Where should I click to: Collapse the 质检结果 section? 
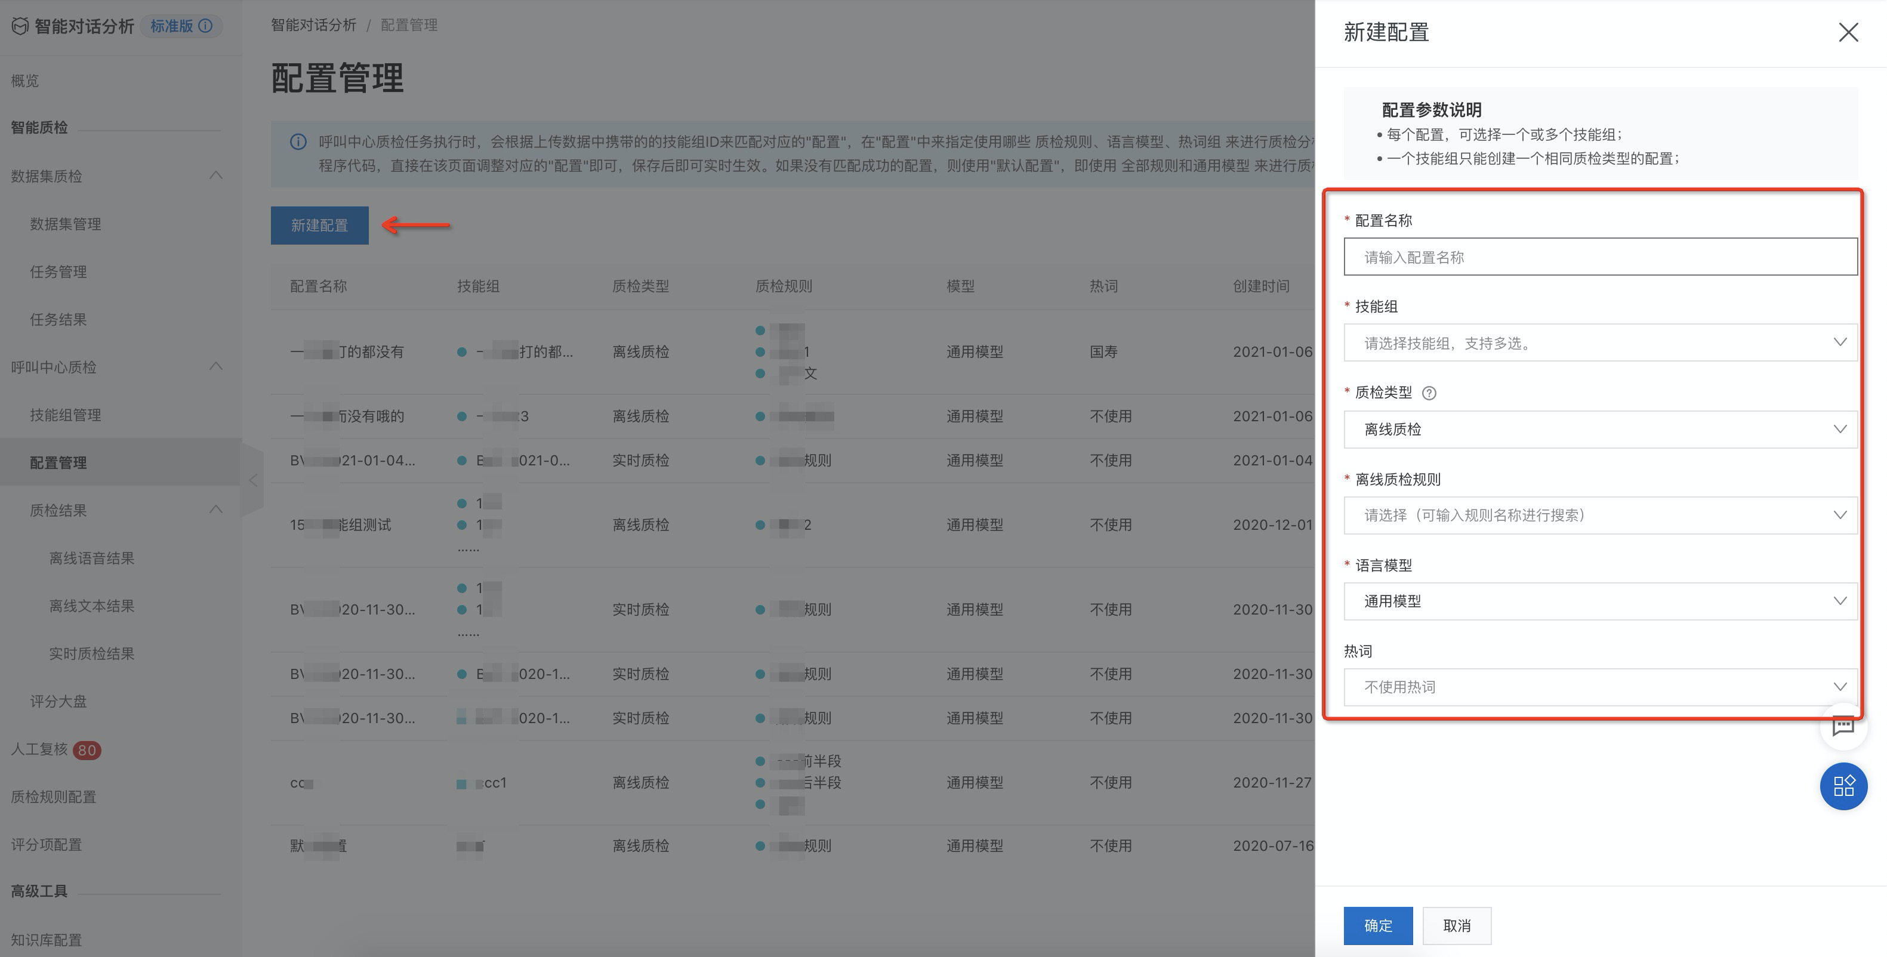[x=216, y=510]
